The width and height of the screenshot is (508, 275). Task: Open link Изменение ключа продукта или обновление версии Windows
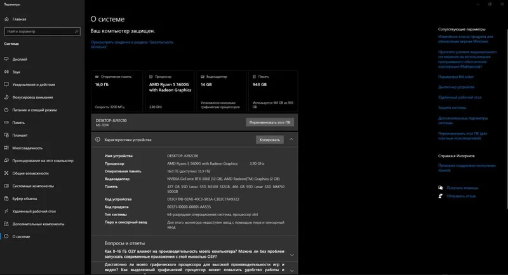(x=465, y=39)
